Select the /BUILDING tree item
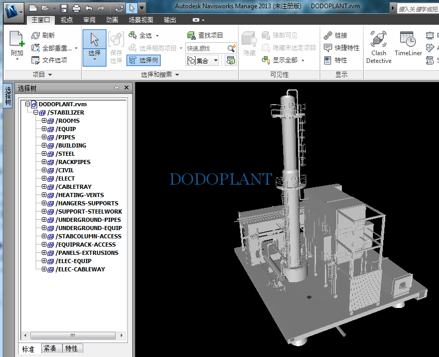This screenshot has width=439, height=357. click(x=72, y=145)
